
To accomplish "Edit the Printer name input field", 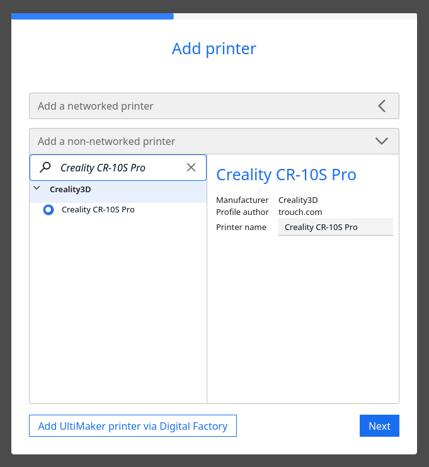I will pyautogui.click(x=336, y=227).
